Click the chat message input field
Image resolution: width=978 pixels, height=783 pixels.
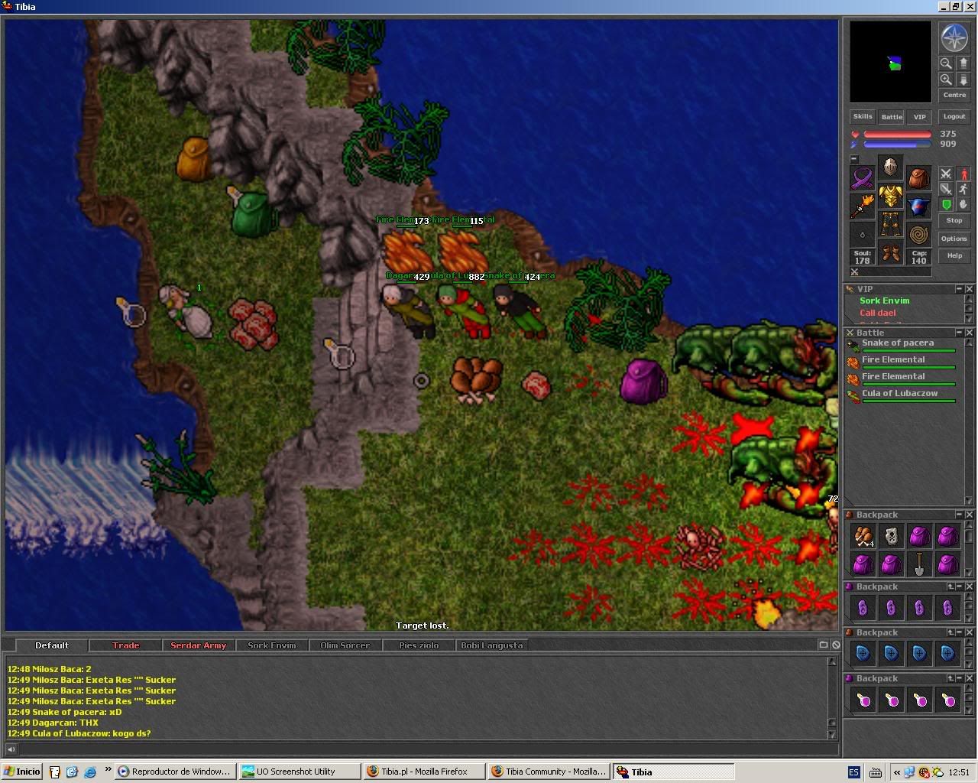coord(428,749)
